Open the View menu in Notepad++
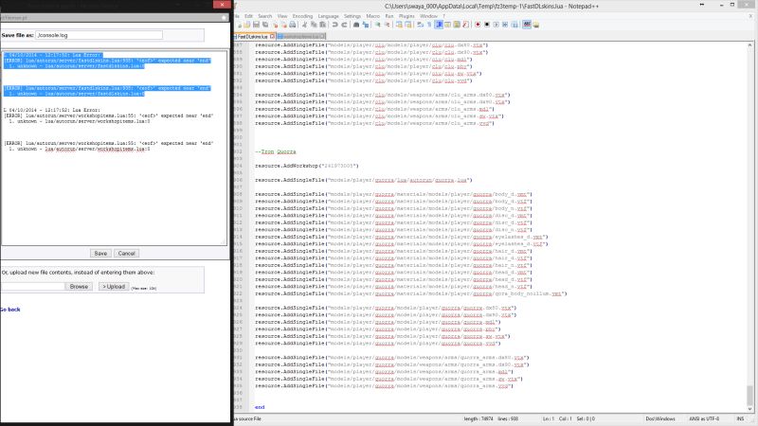 point(282,16)
